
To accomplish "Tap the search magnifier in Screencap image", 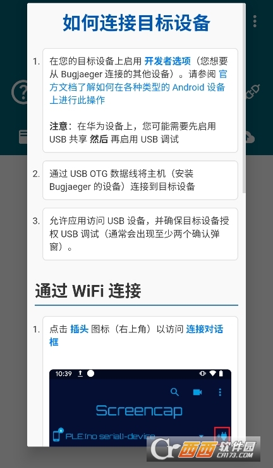I will [x=174, y=392].
